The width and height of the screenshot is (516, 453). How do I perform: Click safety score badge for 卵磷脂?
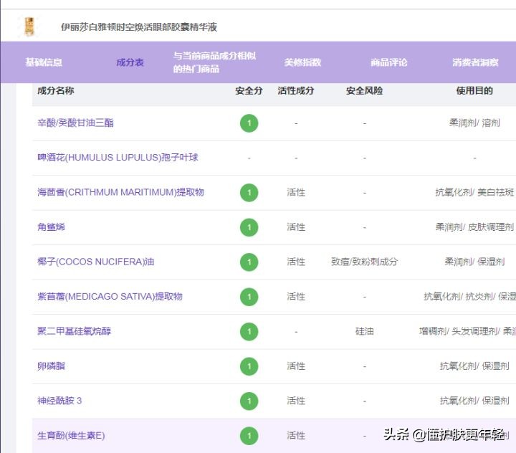coord(249,366)
